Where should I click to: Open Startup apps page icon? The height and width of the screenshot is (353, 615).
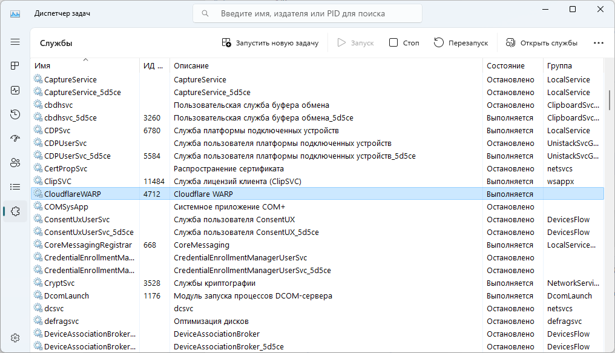pyautogui.click(x=15, y=138)
